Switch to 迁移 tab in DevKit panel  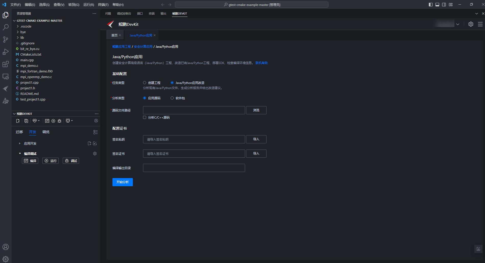click(x=19, y=132)
